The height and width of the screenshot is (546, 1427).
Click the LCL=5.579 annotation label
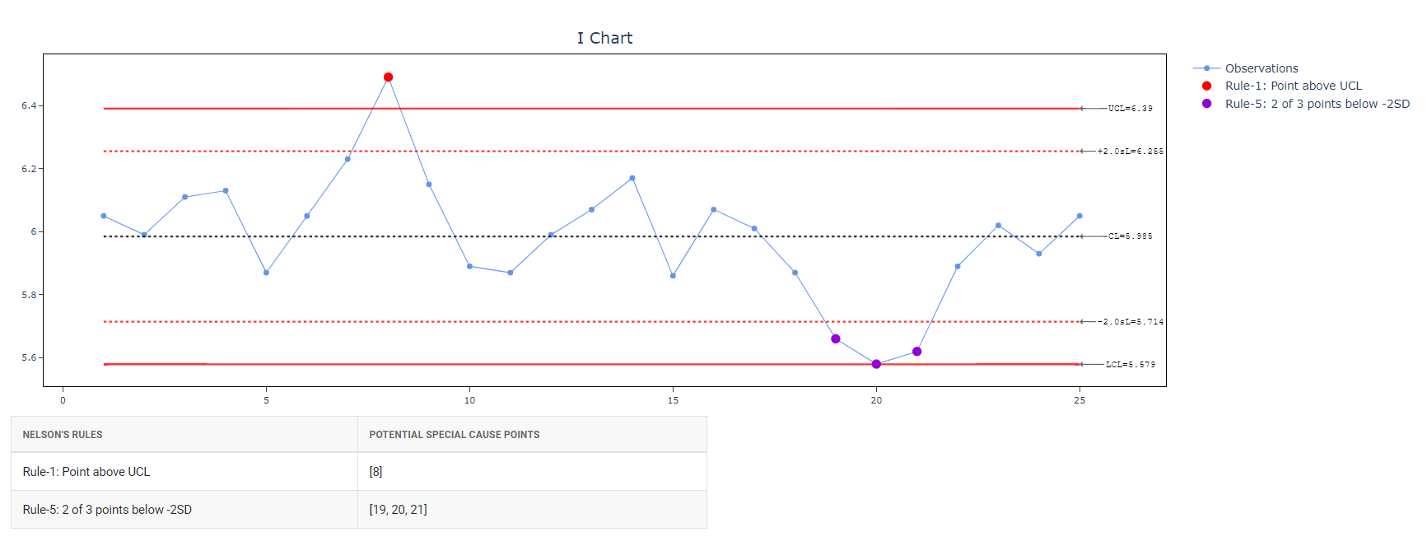coord(1130,365)
